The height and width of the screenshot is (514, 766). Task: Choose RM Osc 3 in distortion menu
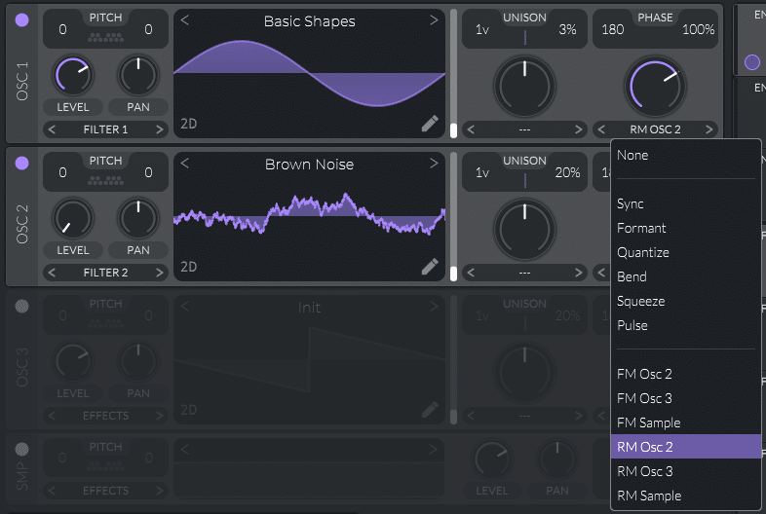click(685, 471)
